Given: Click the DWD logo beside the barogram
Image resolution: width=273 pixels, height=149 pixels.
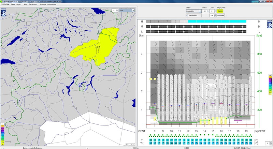Looking at the screenshot, I should point(269,24).
